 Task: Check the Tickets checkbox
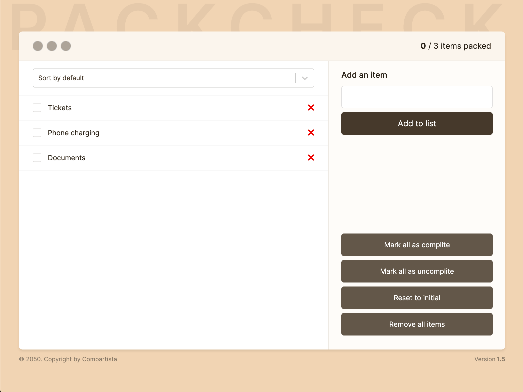click(x=37, y=108)
